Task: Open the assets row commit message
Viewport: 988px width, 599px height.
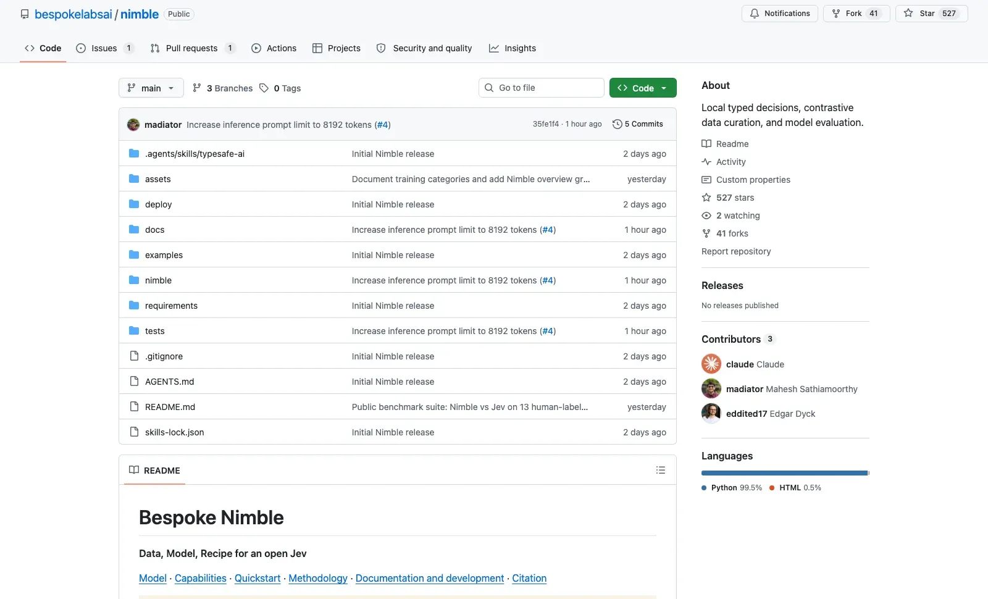Action: (x=471, y=179)
